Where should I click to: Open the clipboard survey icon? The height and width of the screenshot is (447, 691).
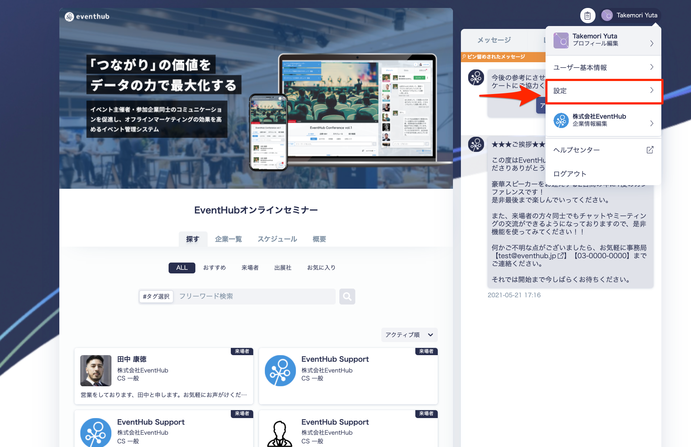pyautogui.click(x=588, y=16)
